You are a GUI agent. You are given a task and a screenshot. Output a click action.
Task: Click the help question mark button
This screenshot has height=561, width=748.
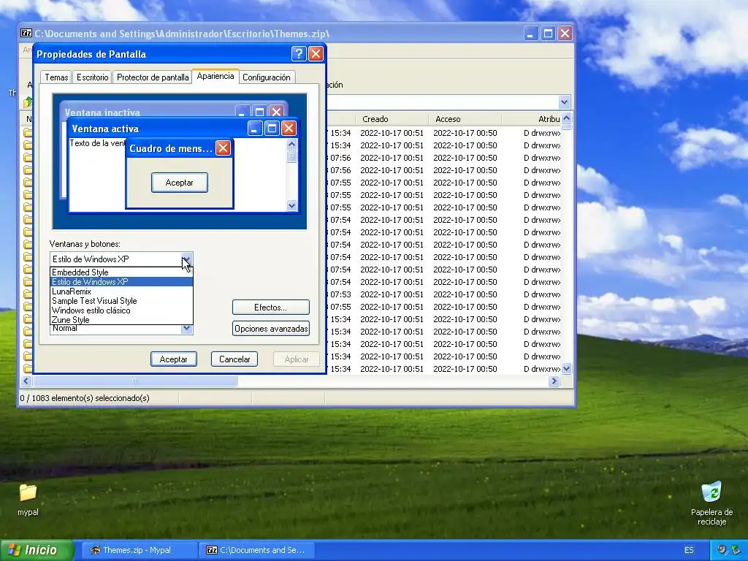[x=299, y=54]
